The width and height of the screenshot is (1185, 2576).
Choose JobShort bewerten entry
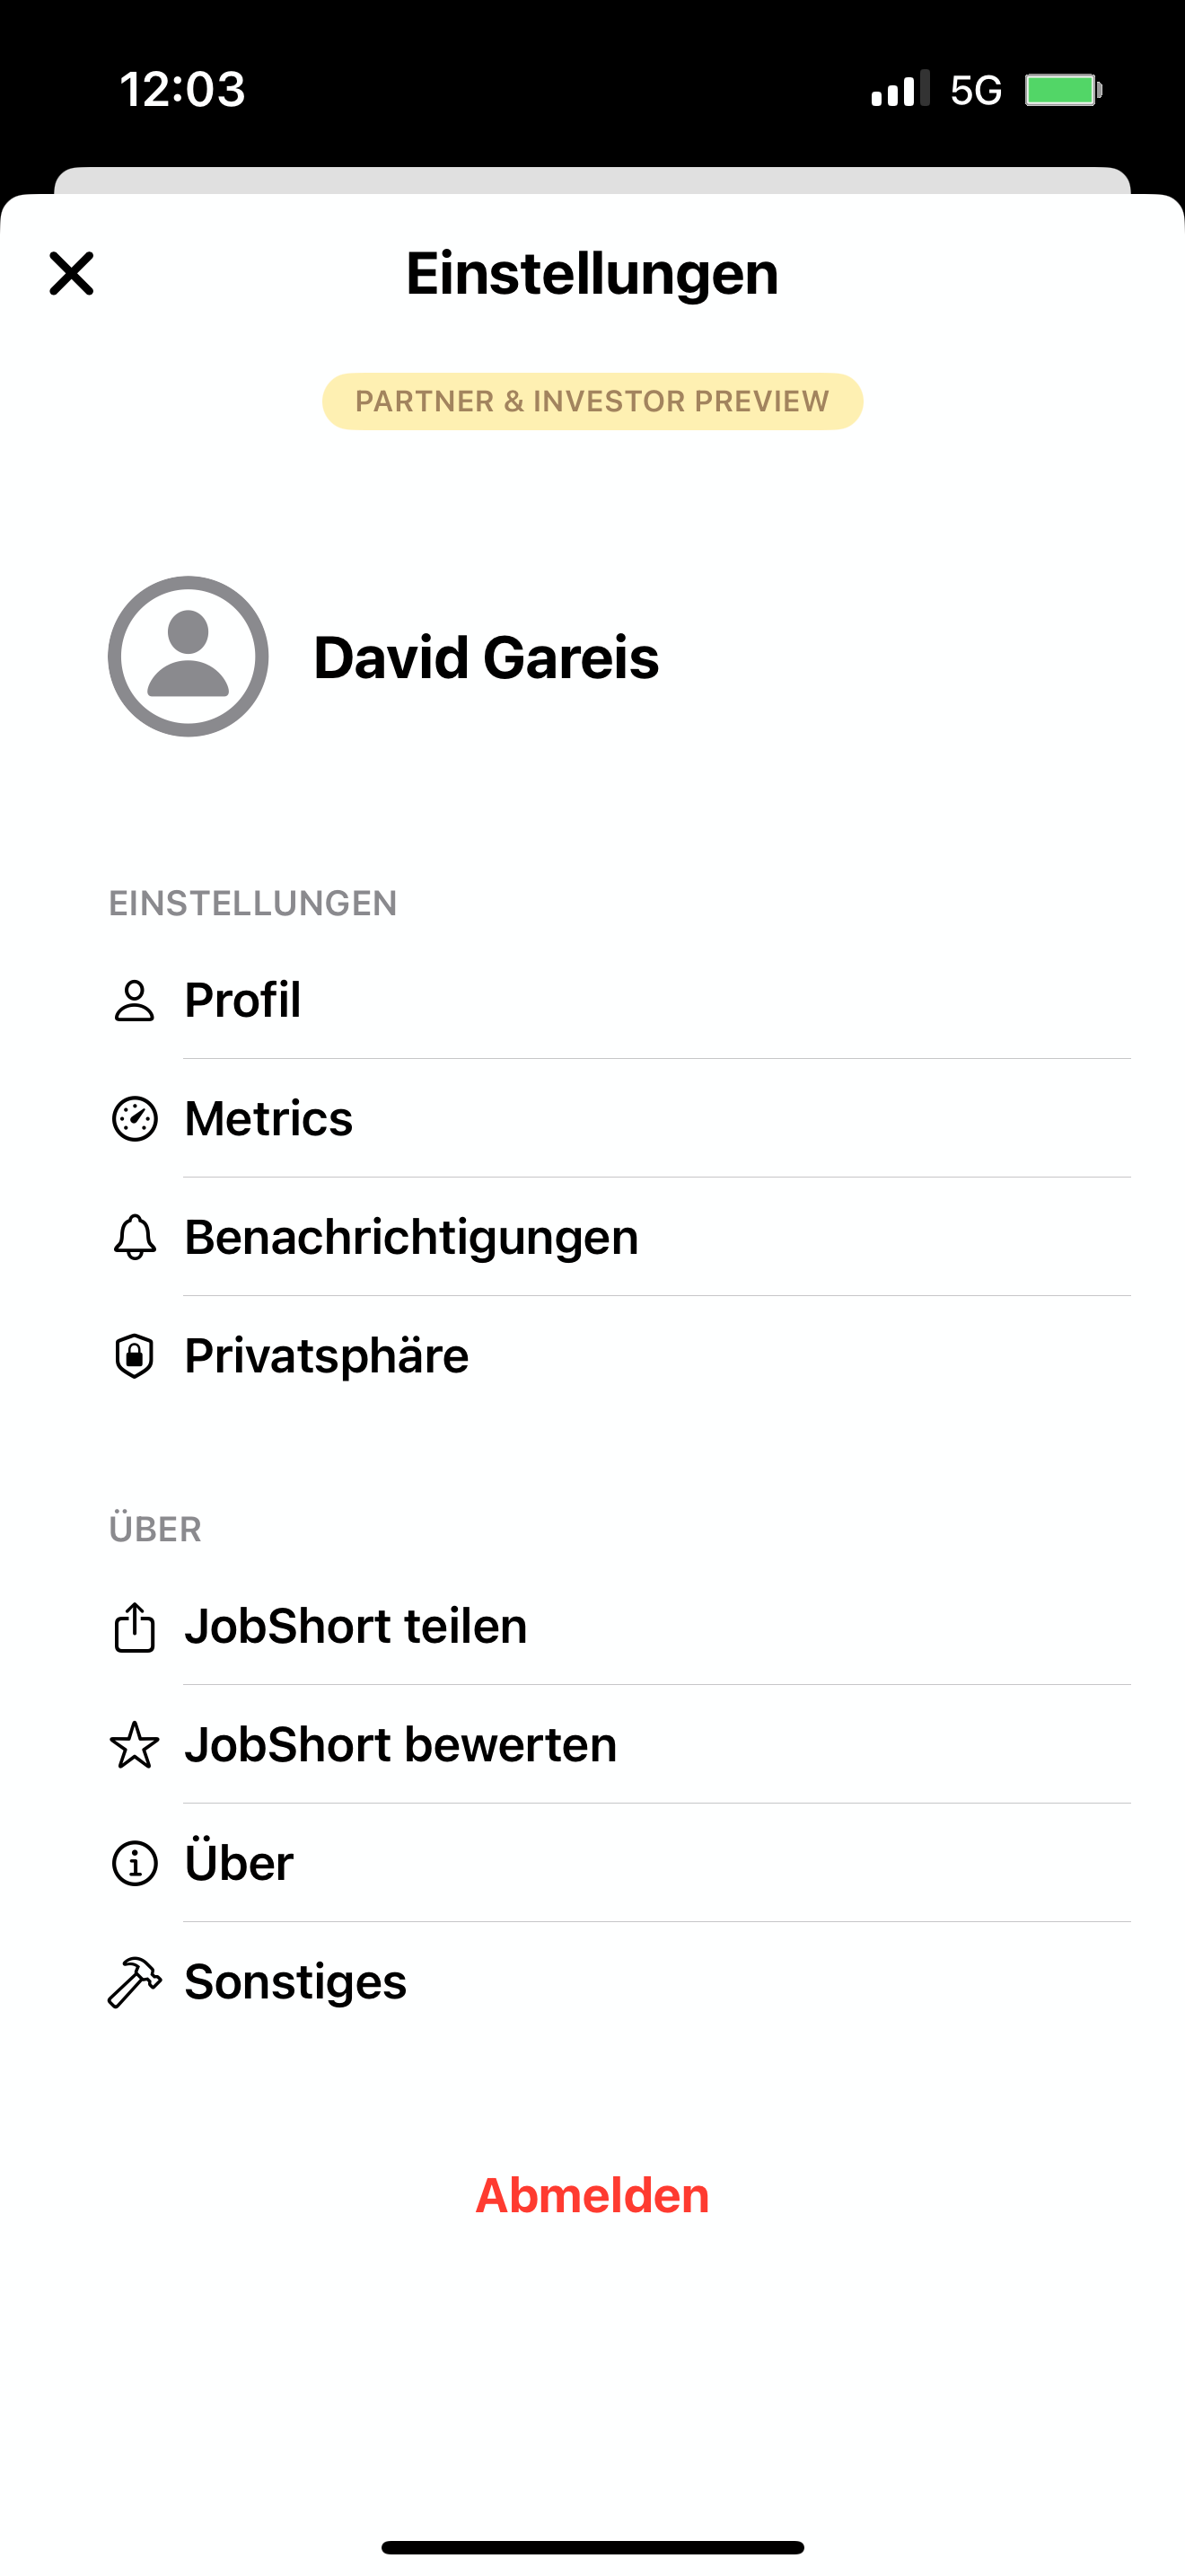[x=400, y=1745]
